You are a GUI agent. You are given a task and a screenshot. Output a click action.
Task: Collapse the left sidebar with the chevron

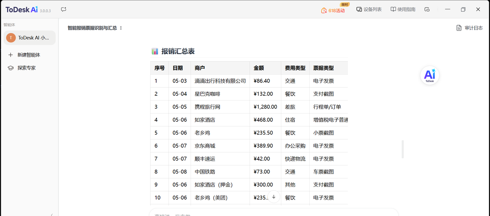pyautogui.click(x=52, y=214)
